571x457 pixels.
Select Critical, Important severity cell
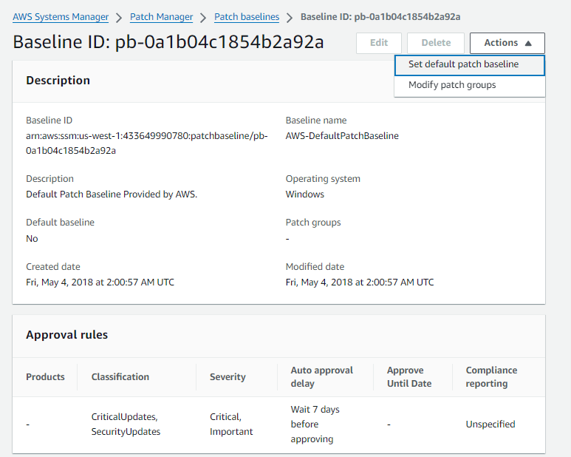231,424
